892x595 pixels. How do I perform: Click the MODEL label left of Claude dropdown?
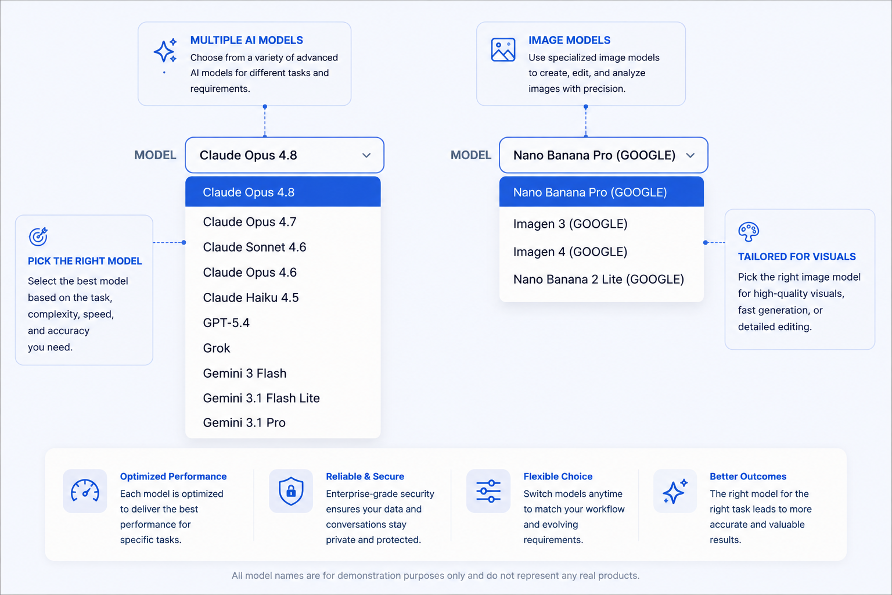(x=155, y=155)
